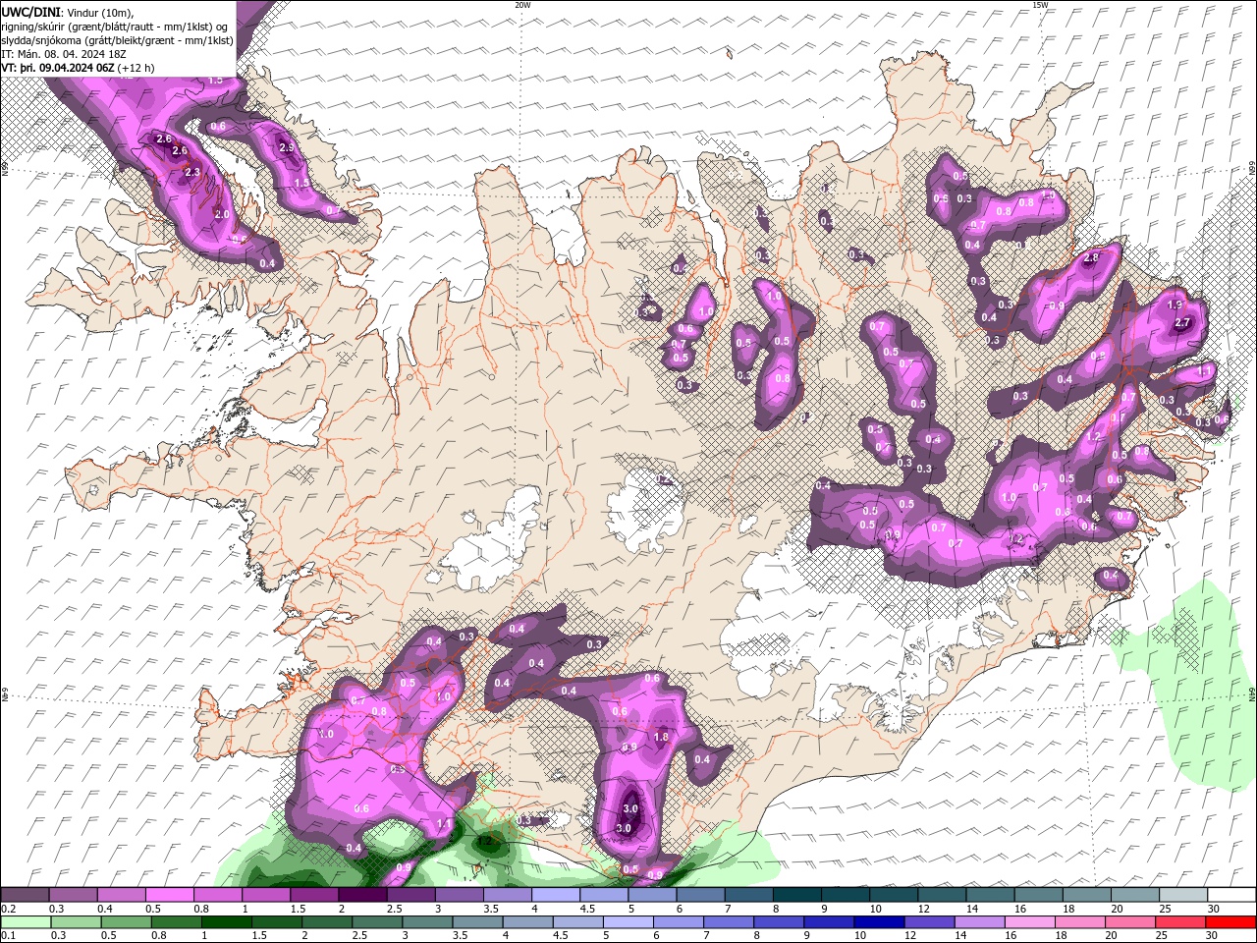Click the '20W' longitude label
The image size is (1257, 943).
522,5
